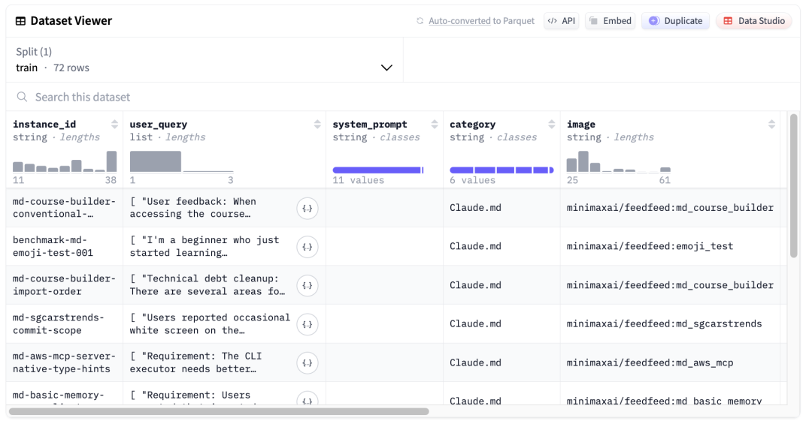Expand JSON for md-sgcarstrends-commit-scope row
The width and height of the screenshot is (812, 427).
307,325
